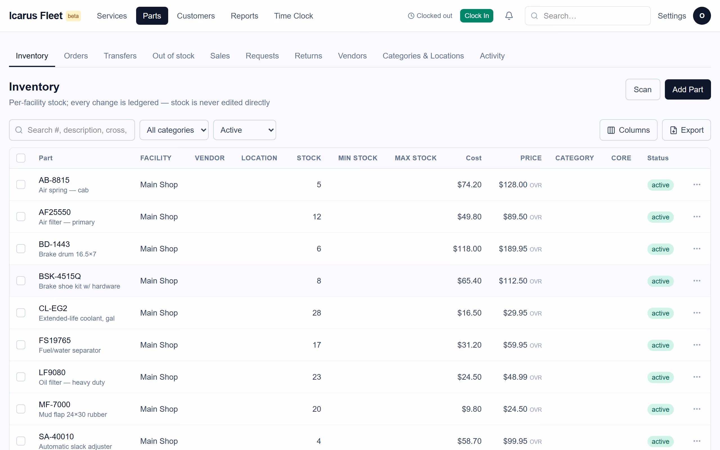The width and height of the screenshot is (720, 450).
Task: Select the Inventory tab
Action: pyautogui.click(x=32, y=56)
